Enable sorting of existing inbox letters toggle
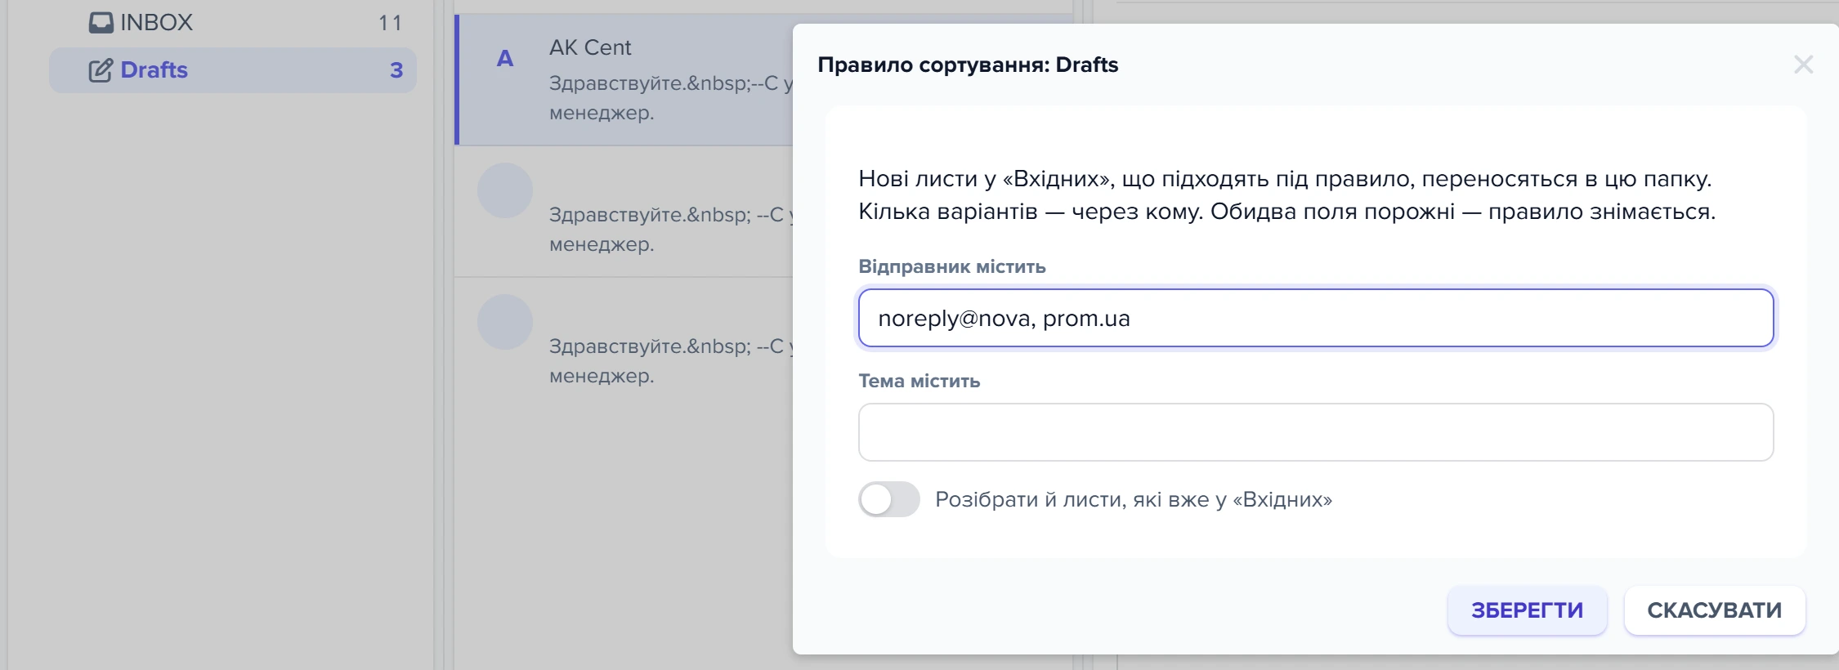This screenshot has width=1839, height=670. point(889,499)
